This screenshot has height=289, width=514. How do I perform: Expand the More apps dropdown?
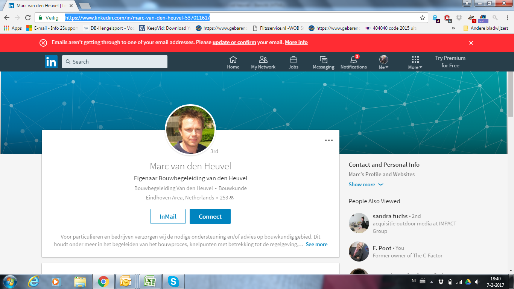(415, 62)
